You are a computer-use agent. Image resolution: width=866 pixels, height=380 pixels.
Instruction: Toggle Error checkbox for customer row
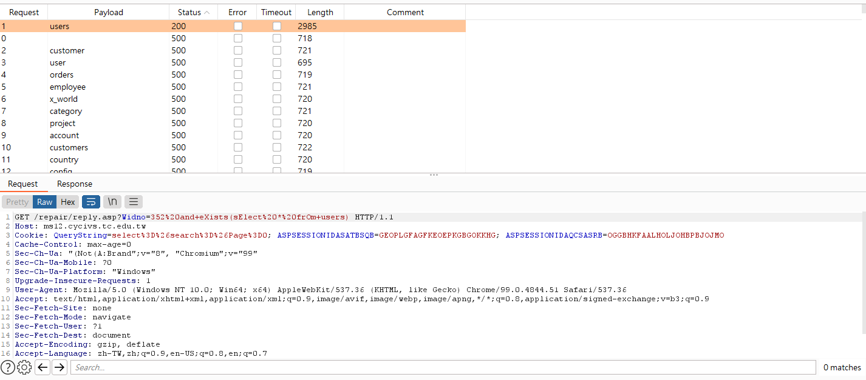(238, 50)
